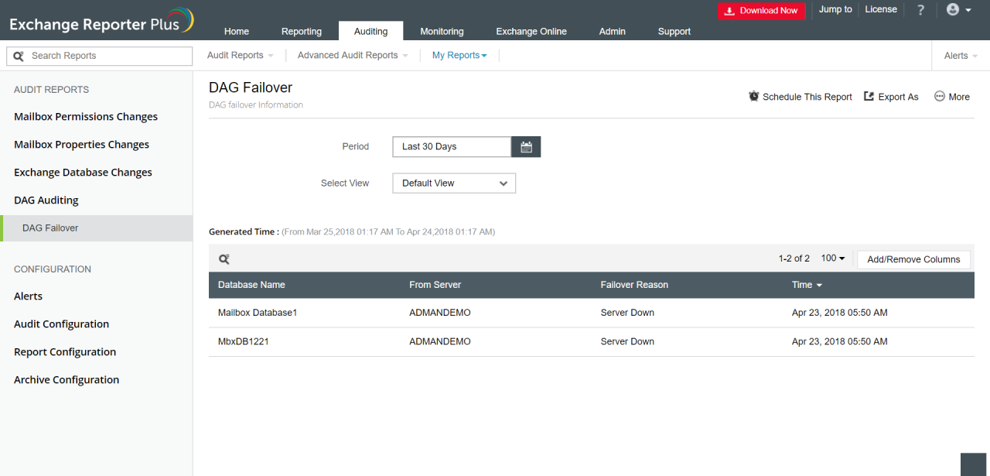The image size is (990, 476).
Task: Open the user account avatar menu
Action: (x=959, y=10)
